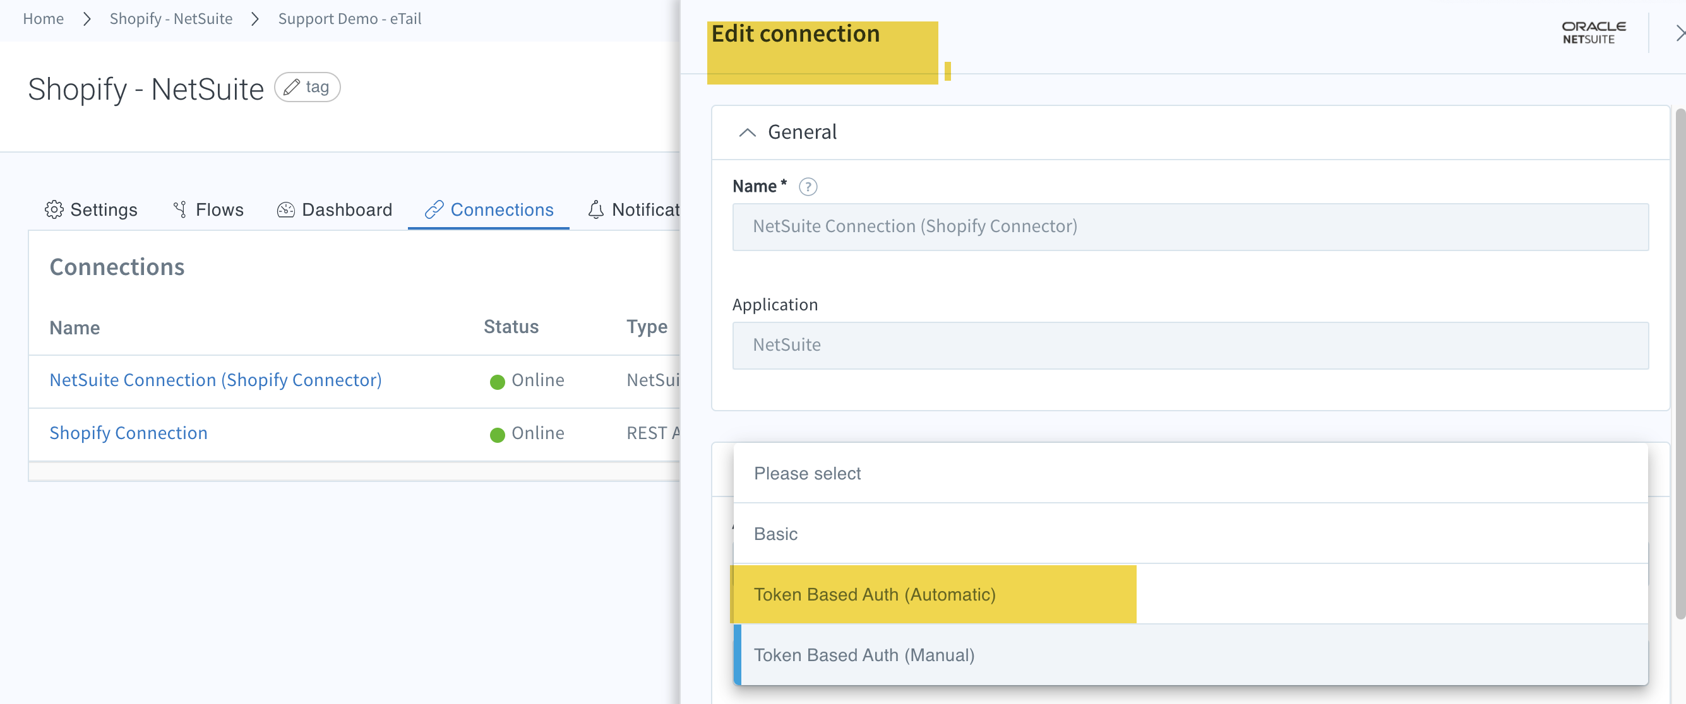Image resolution: width=1686 pixels, height=704 pixels.
Task: Switch to the Flows tab
Action: [208, 209]
